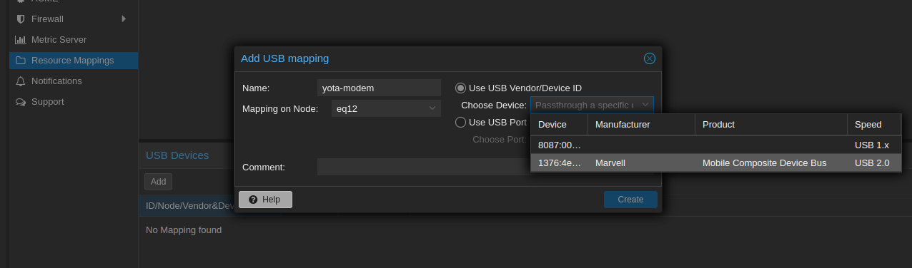Click the Support chat bubble icon
This screenshot has width=912, height=268.
click(x=20, y=102)
